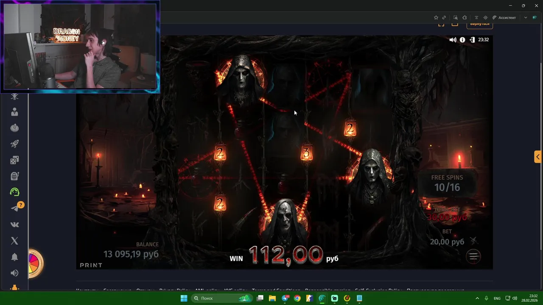The width and height of the screenshot is (543, 305).
Task: Open browser extensions puzzle icon
Action: [x=465, y=17]
